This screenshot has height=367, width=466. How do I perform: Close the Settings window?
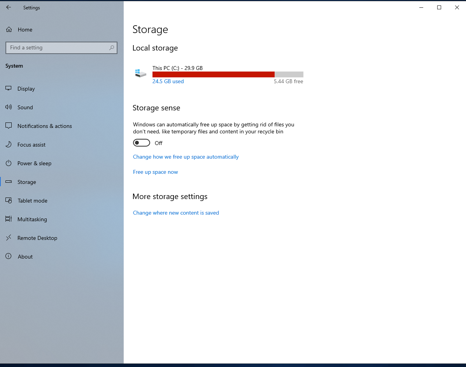pyautogui.click(x=457, y=7)
